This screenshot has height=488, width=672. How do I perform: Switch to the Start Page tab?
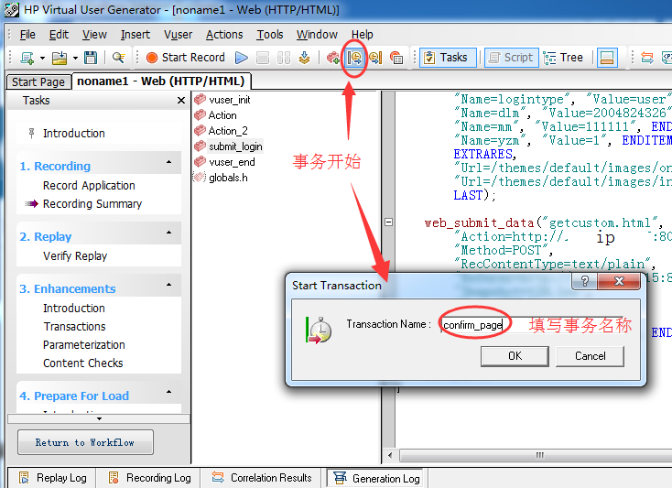tap(38, 81)
